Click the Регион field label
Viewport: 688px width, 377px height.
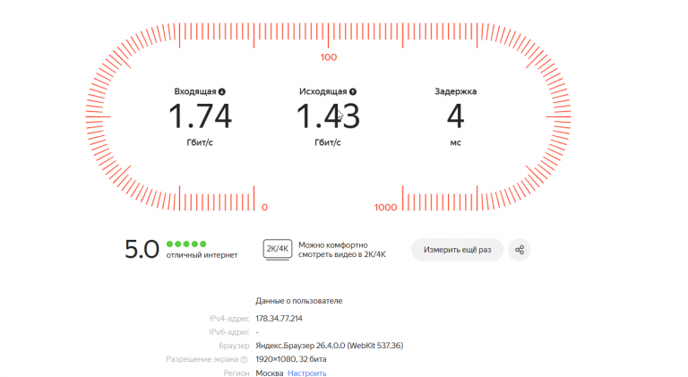[236, 373]
